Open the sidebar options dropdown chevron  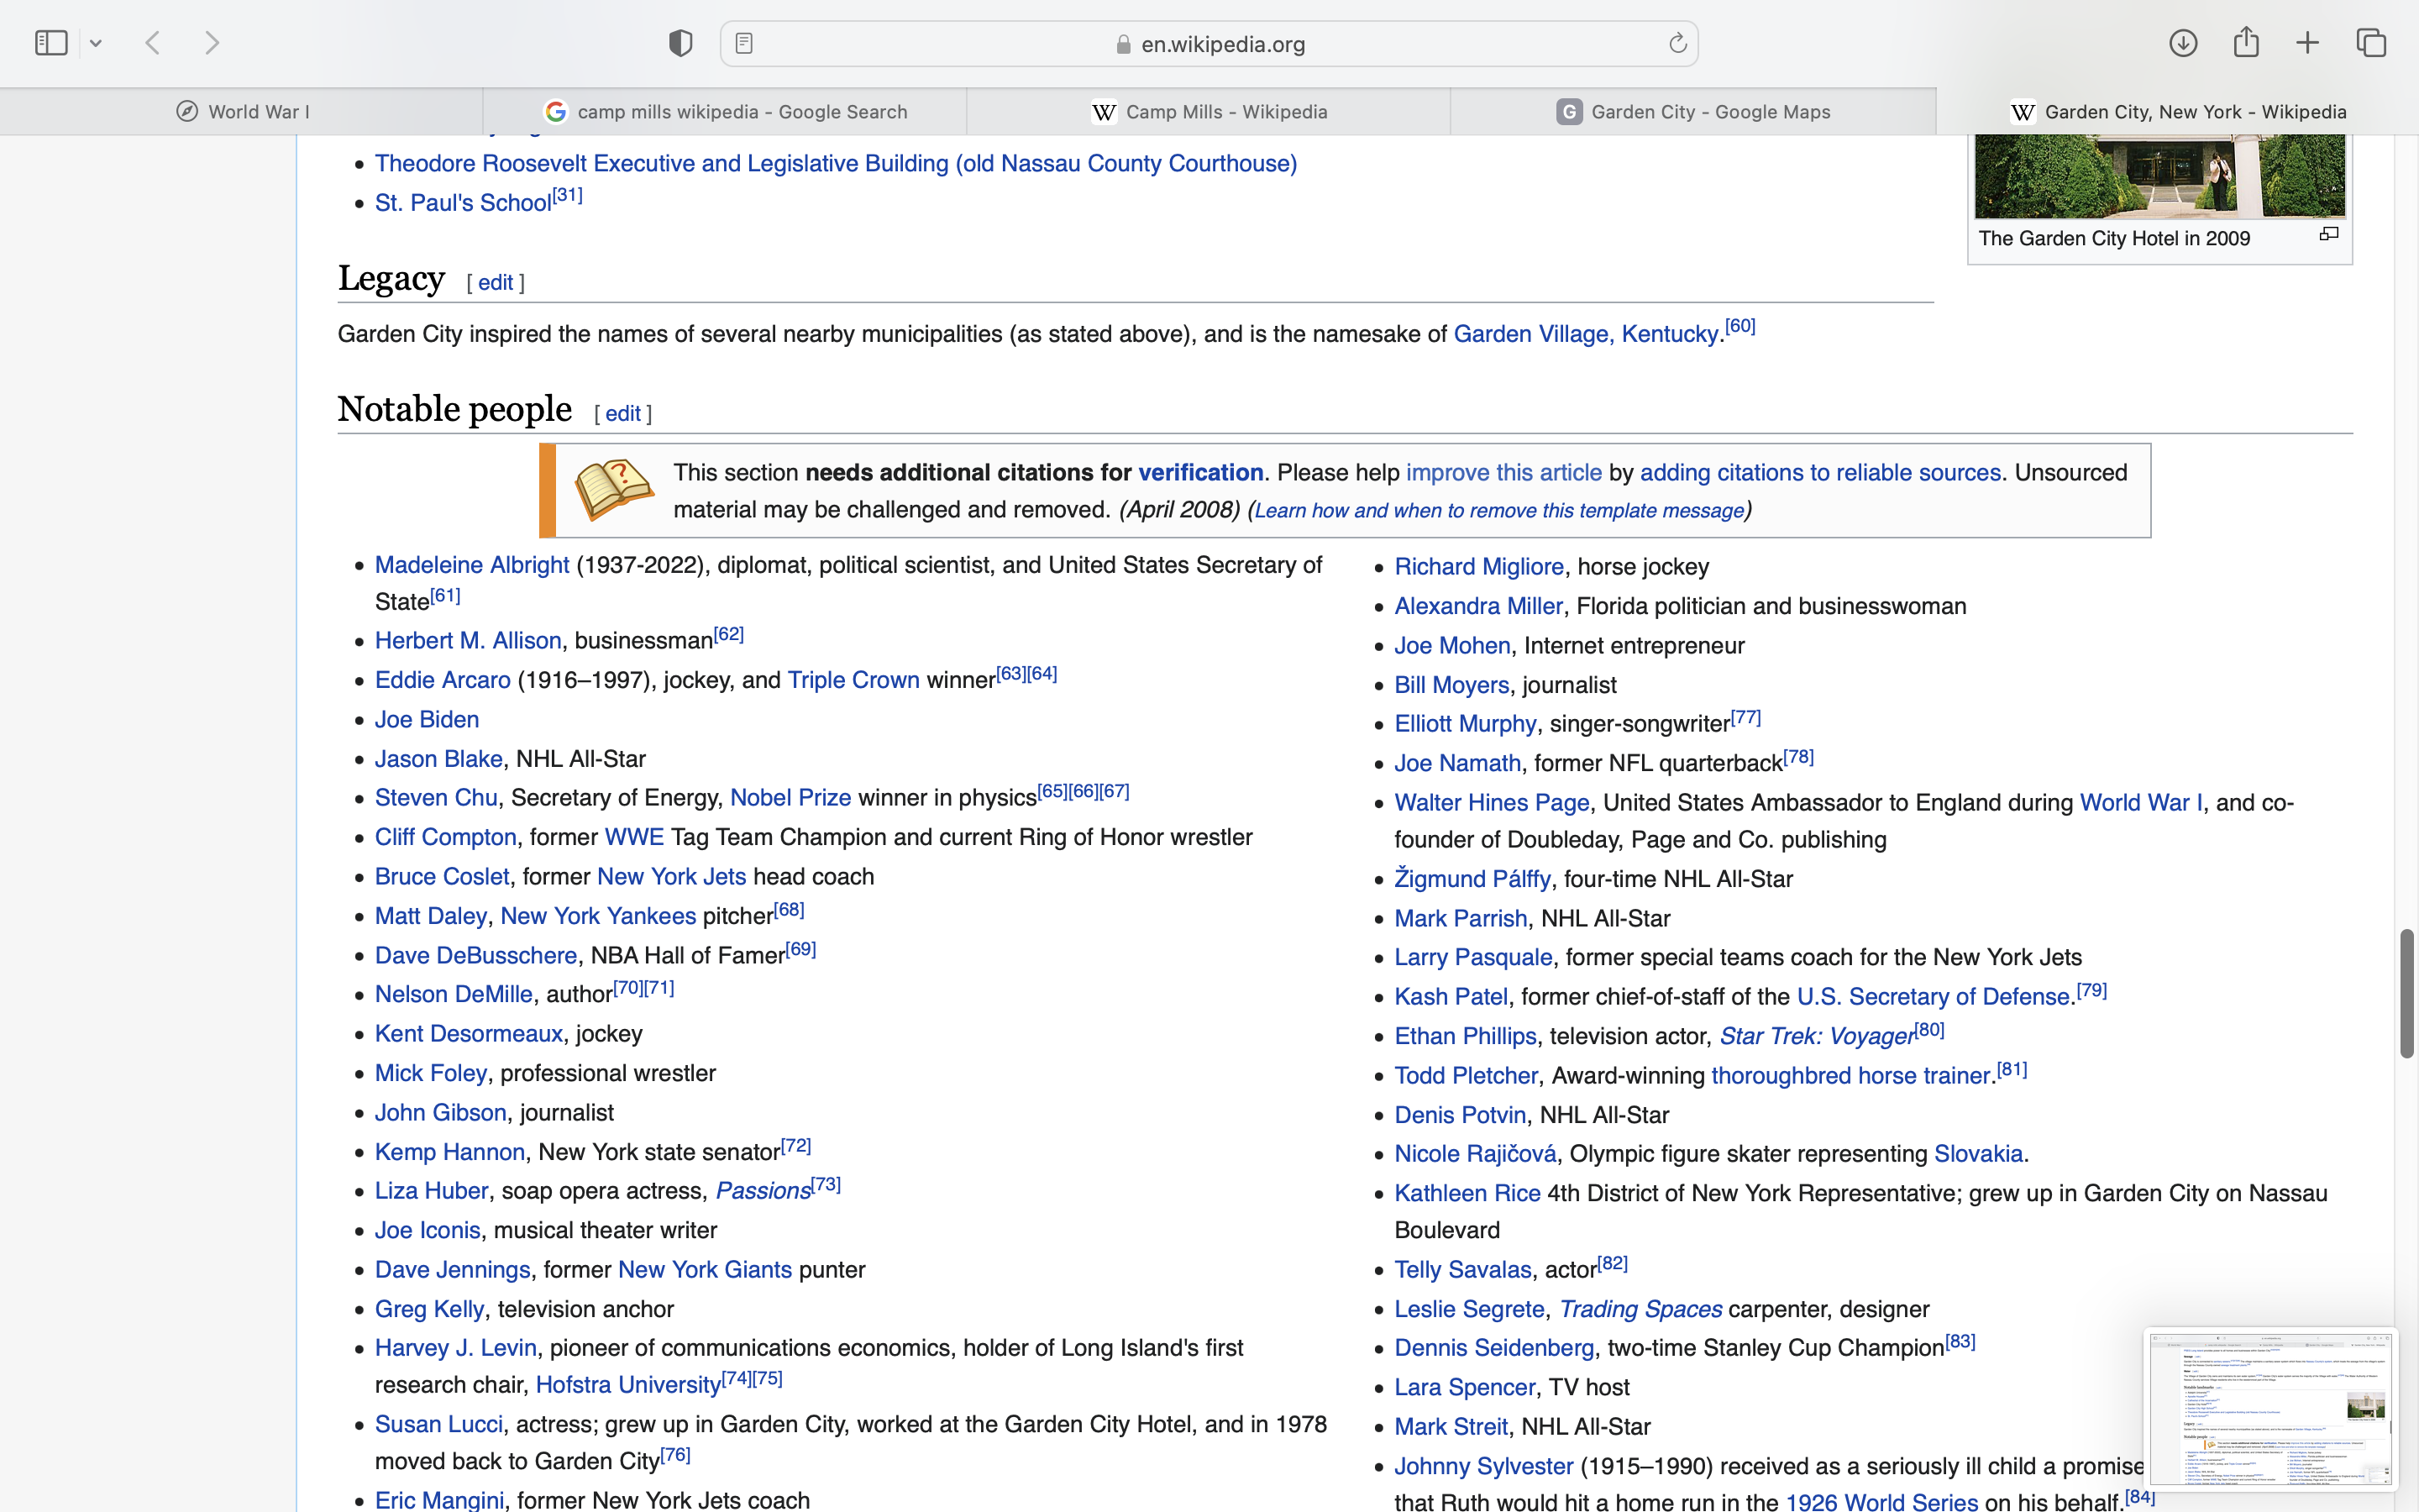click(96, 43)
